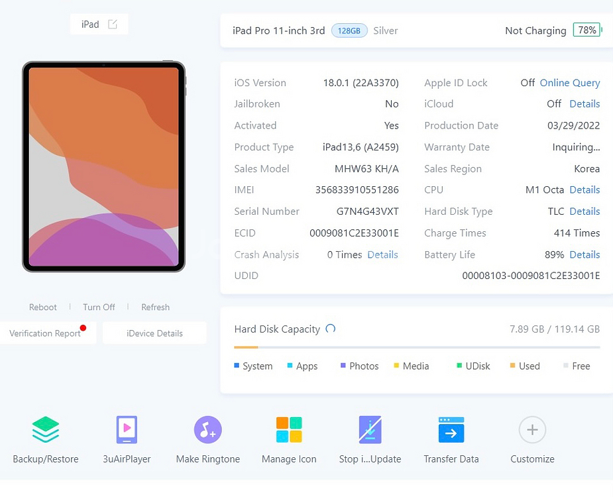The width and height of the screenshot is (613, 497).
Task: Click Production Date 03/29/2022
Action: click(573, 125)
